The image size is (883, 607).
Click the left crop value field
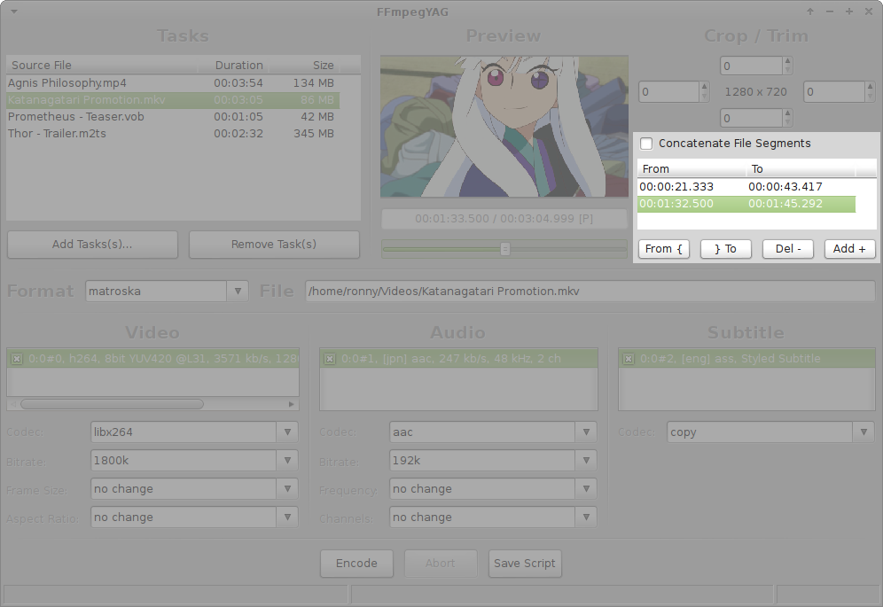coord(669,92)
